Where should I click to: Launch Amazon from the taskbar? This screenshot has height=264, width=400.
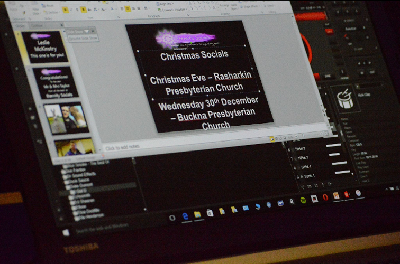pos(292,202)
